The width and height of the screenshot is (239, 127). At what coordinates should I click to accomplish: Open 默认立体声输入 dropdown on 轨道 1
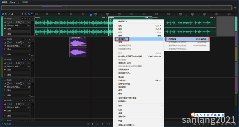pos(17,26)
